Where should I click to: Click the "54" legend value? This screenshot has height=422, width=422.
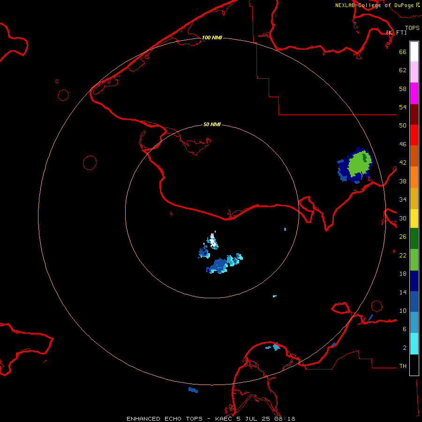(403, 107)
